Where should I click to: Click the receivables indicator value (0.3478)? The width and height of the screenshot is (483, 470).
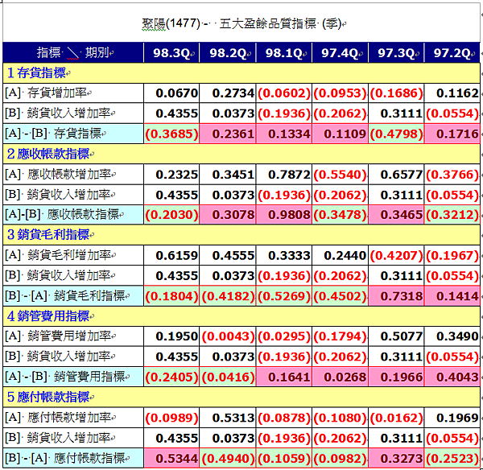coord(340,215)
